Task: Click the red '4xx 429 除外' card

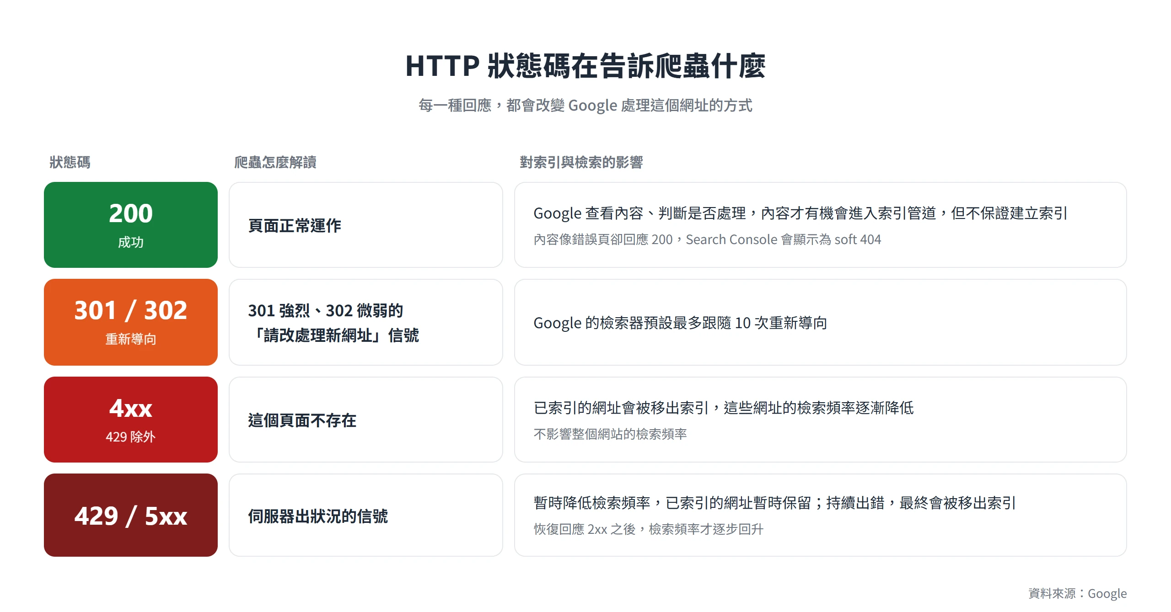Action: (x=131, y=420)
